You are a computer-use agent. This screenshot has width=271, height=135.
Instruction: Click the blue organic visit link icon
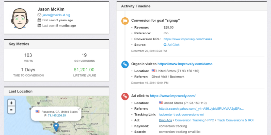coord(125,65)
